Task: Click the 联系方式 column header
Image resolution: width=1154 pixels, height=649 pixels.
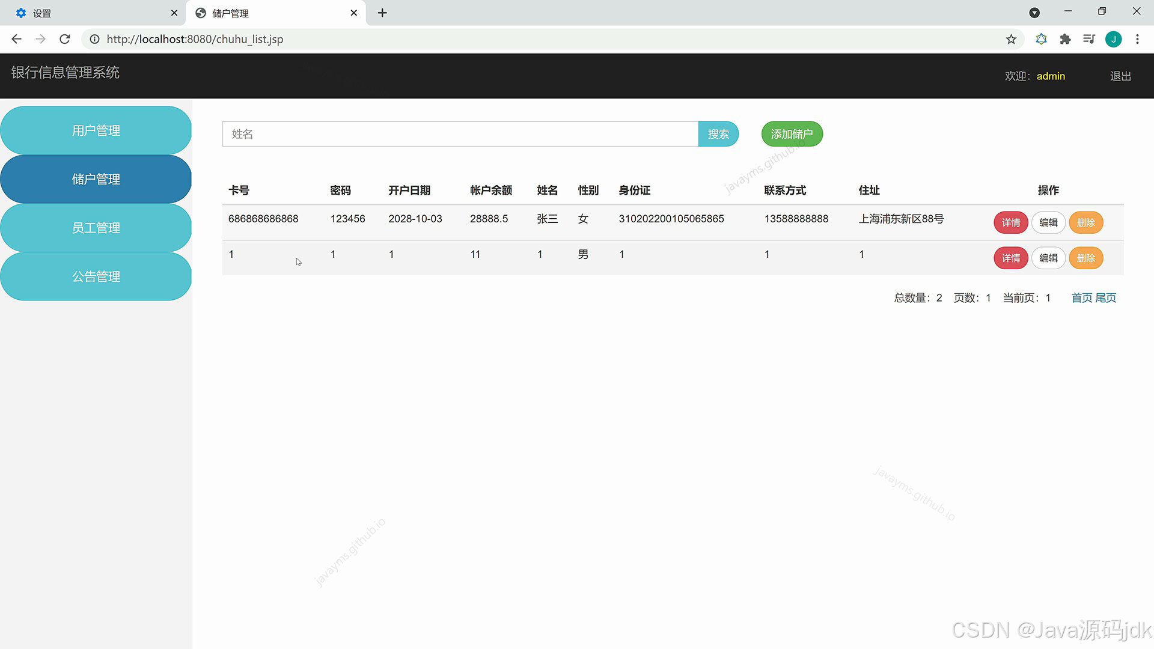Action: click(785, 190)
